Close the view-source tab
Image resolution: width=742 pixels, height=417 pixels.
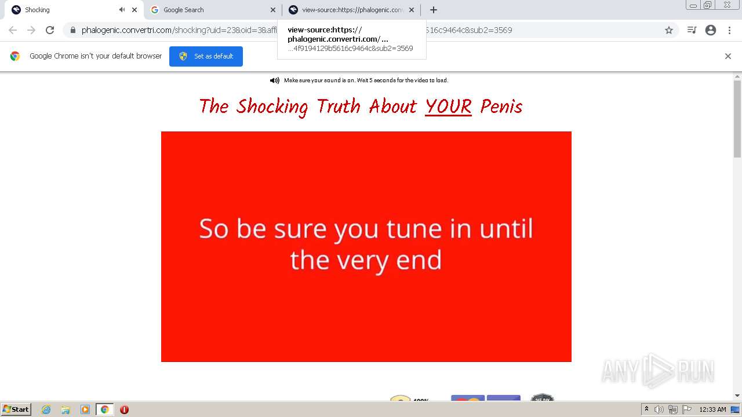coord(412,10)
